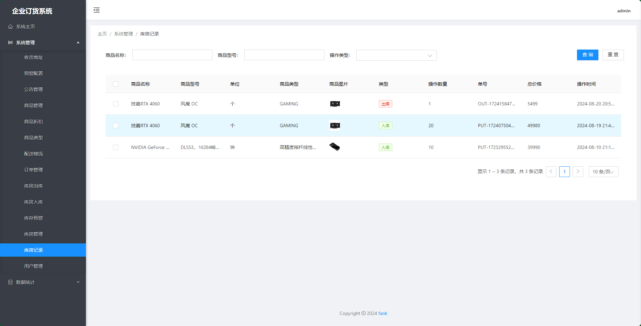Click the 总价格 value 49980
The height and width of the screenshot is (326, 641).
[534, 126]
